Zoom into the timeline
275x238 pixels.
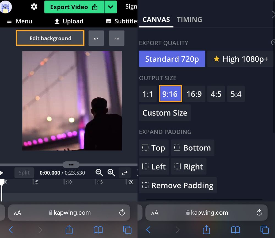tap(111, 173)
